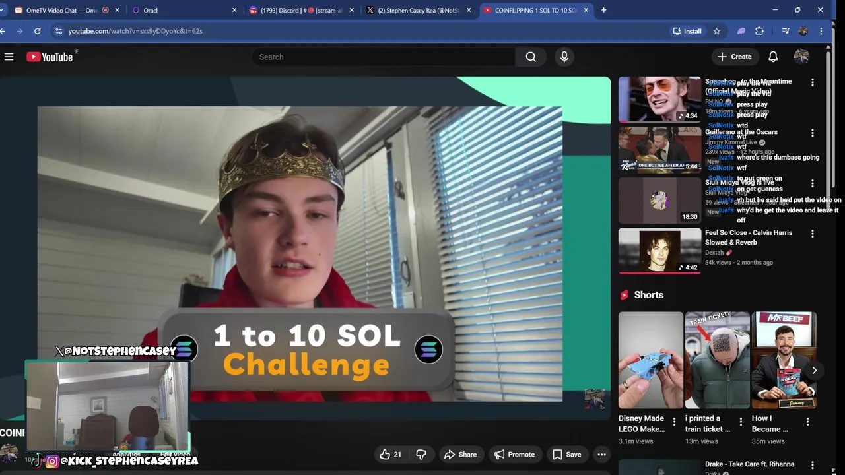Screen dimensions: 845x475
Task: Click the Promote button
Action: coord(514,454)
